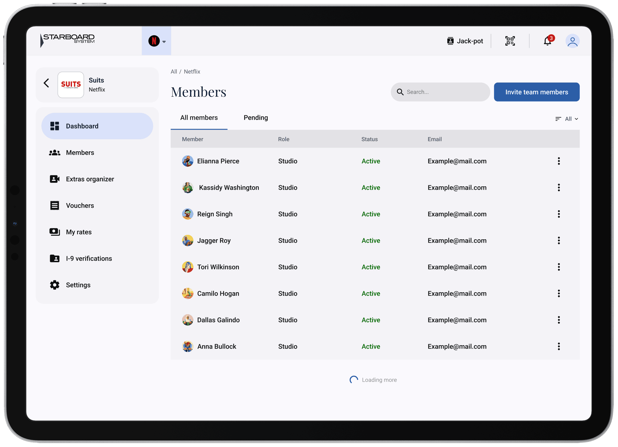Open Settings gear in the sidebar
Viewport: 618px width, 447px height.
coord(78,285)
